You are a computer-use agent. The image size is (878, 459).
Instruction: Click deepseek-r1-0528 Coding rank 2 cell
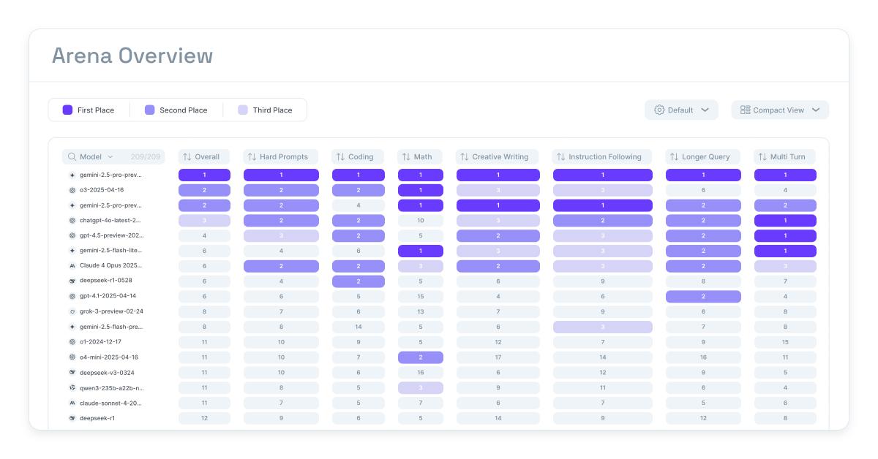359,281
